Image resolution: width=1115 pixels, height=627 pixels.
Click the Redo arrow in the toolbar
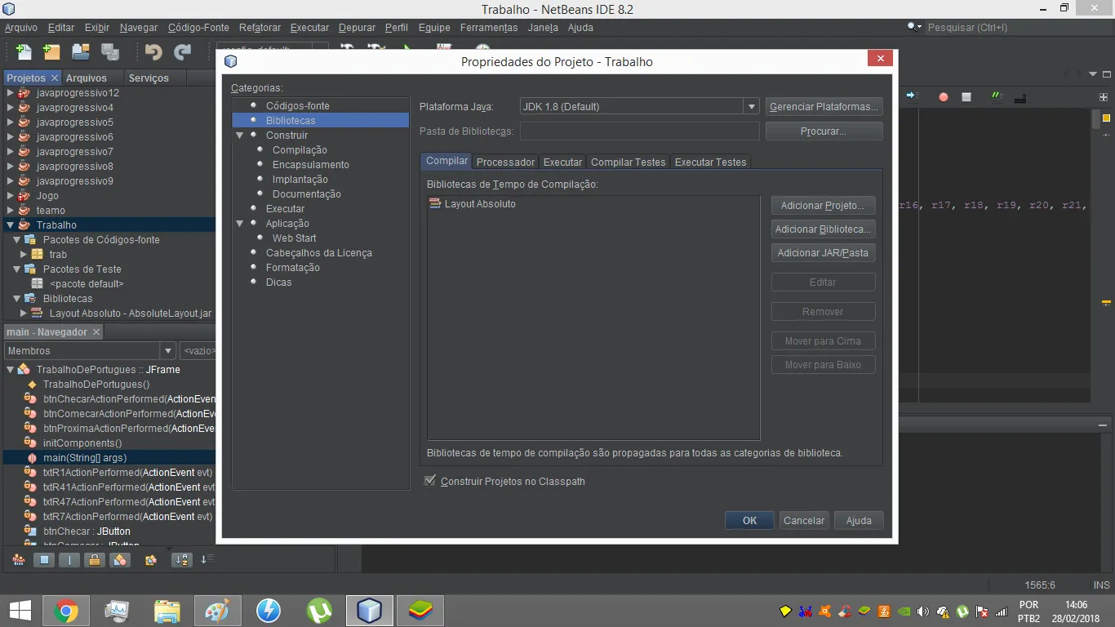coord(182,52)
